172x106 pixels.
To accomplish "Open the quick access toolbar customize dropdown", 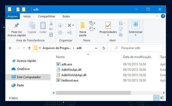I will tap(29, 10).
